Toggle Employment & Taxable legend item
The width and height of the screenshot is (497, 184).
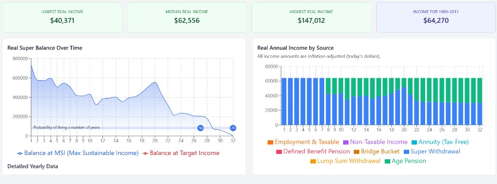click(303, 142)
